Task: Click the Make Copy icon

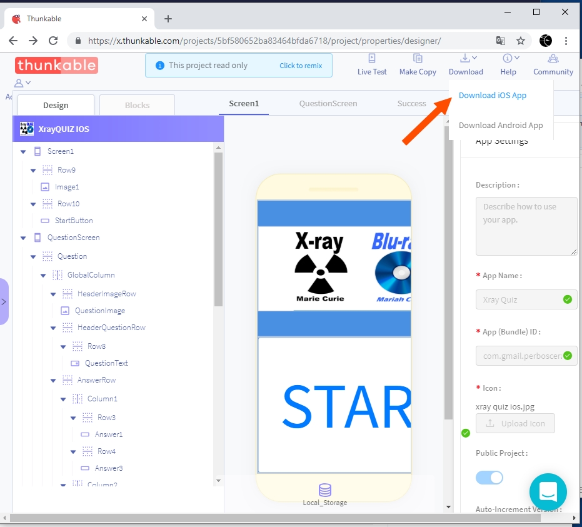Action: coord(418,58)
